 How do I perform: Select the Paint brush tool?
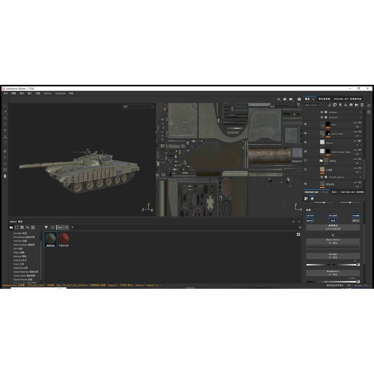click(x=5, y=106)
